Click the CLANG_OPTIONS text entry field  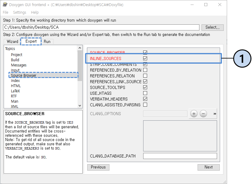click(x=165, y=114)
